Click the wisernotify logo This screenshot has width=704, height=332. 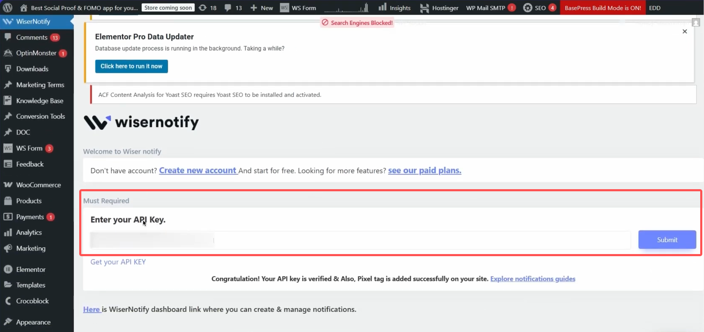(x=141, y=123)
